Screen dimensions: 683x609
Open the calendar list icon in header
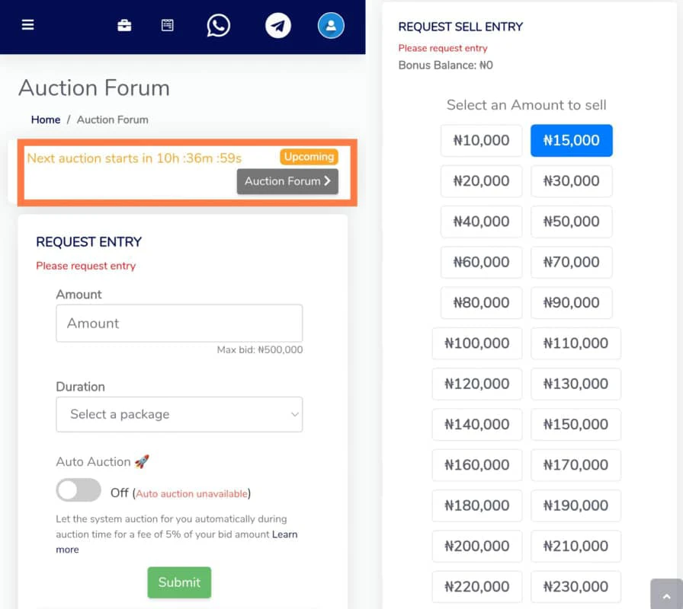tap(167, 25)
